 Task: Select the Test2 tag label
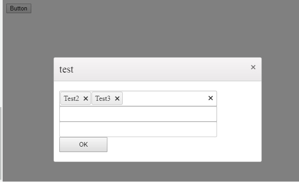tap(72, 98)
